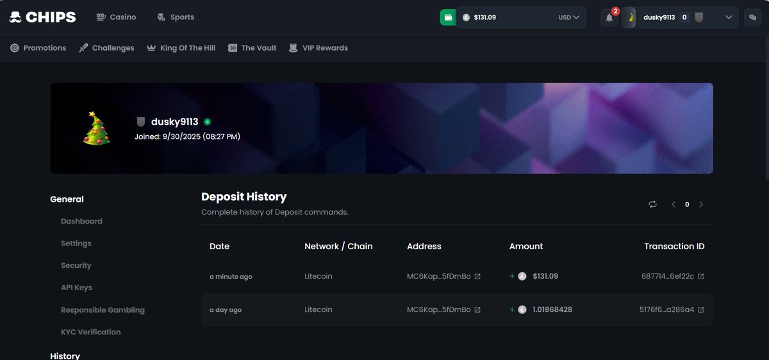Select Dashboard in the sidebar
Image resolution: width=769 pixels, height=360 pixels.
pos(81,222)
